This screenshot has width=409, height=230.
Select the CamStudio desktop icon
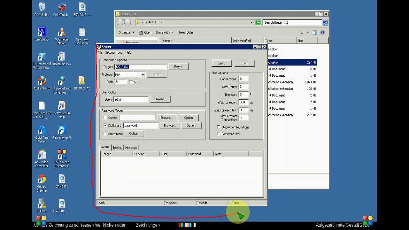point(42,34)
